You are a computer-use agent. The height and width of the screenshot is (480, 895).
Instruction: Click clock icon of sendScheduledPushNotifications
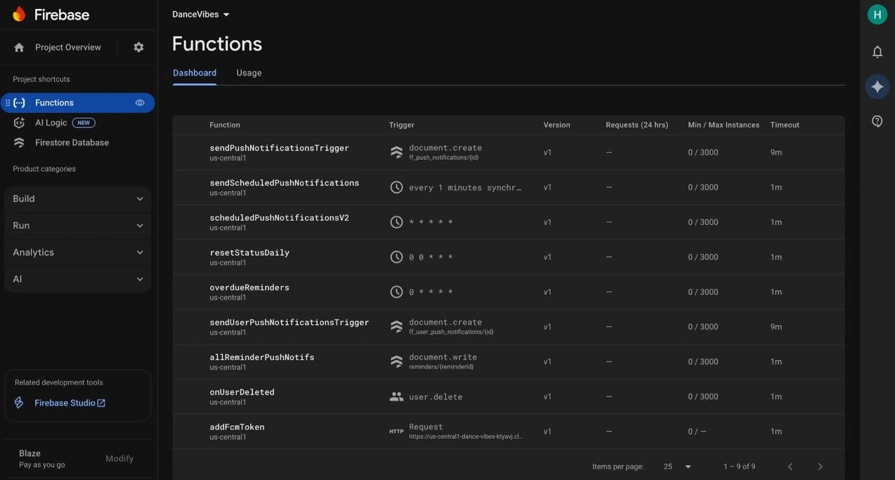click(397, 187)
